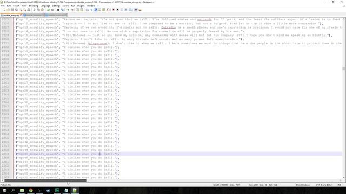Show the Function List panel icon

108,10
